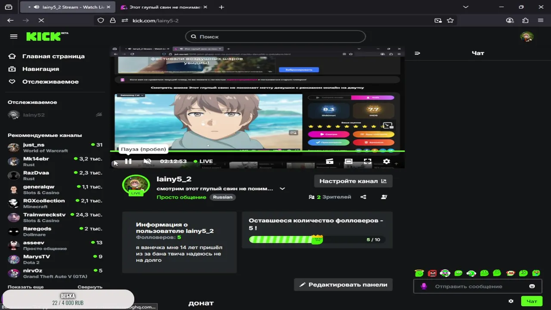
Task: Open Просто общение category link
Action: pos(181,197)
